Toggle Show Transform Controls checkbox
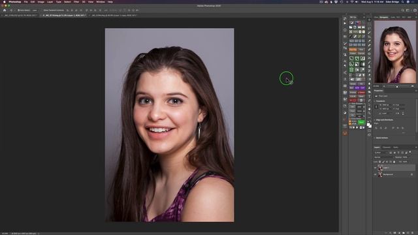The height and width of the screenshot is (235, 418). (x=42, y=10)
